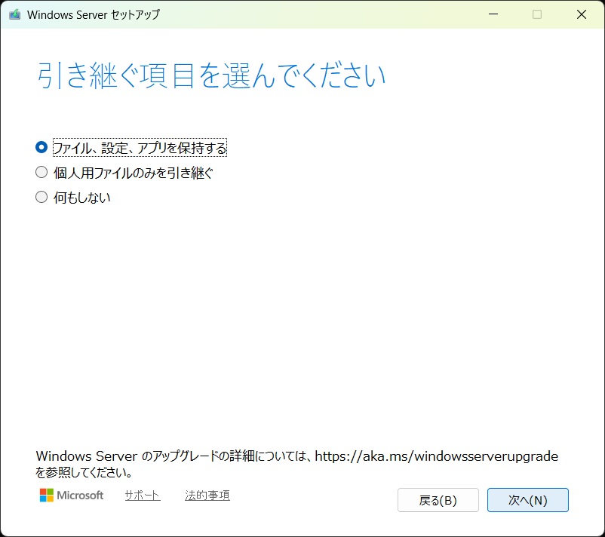
Task: Click the Microsoft wordmark text
Action: pyautogui.click(x=81, y=496)
